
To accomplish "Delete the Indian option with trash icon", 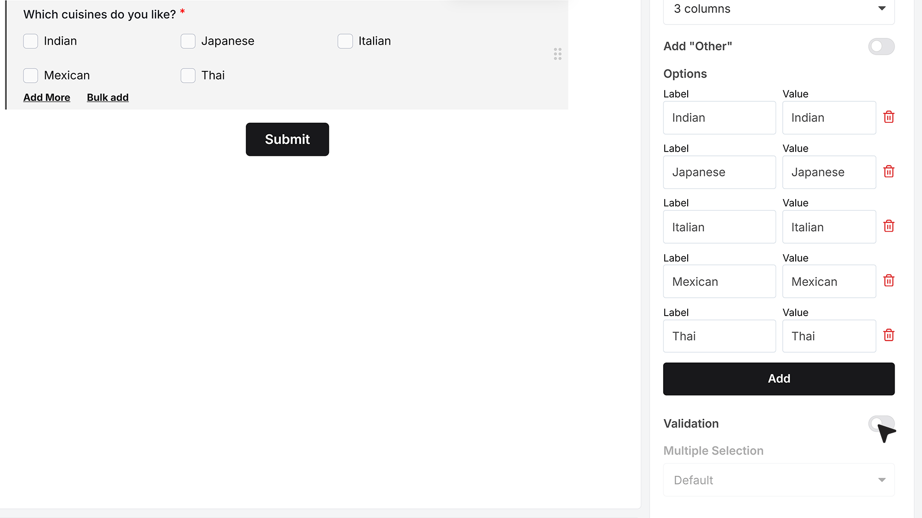I will click(889, 117).
